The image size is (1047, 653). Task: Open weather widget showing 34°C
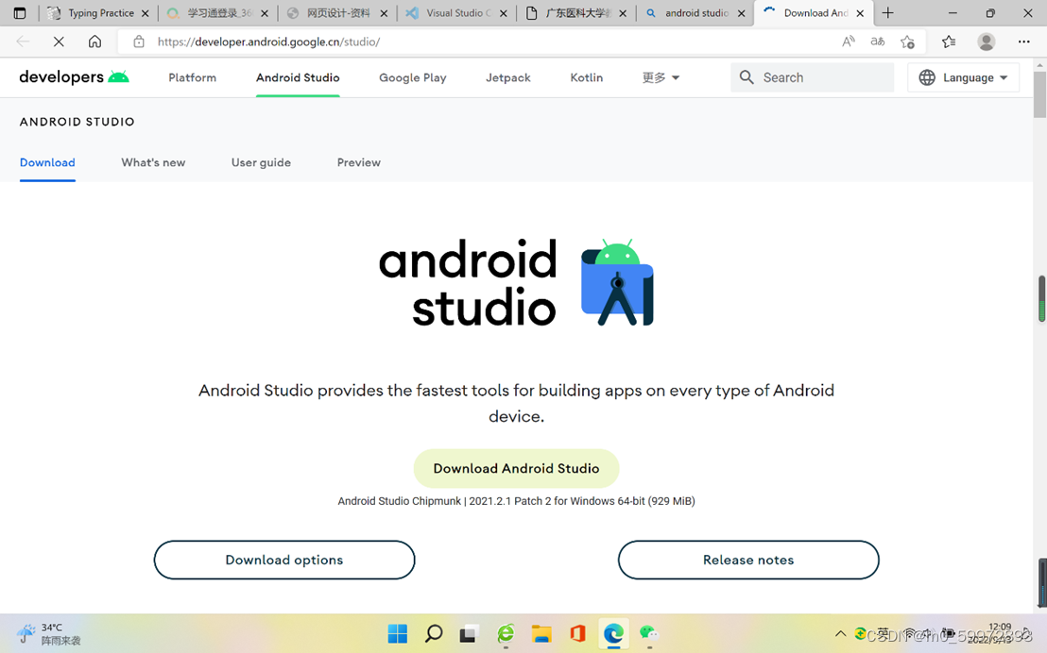point(49,634)
